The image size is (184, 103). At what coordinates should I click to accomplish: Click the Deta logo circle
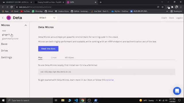pyautogui.click(x=9, y=18)
